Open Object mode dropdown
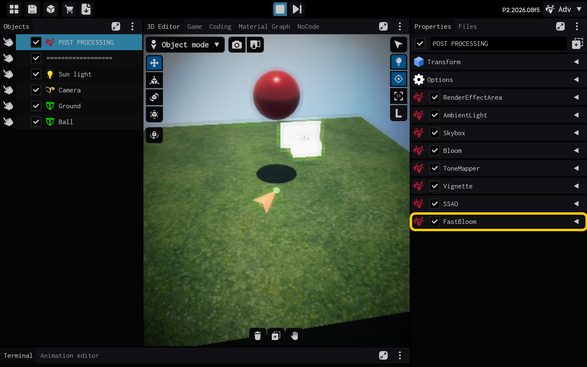Image resolution: width=587 pixels, height=367 pixels. [185, 45]
